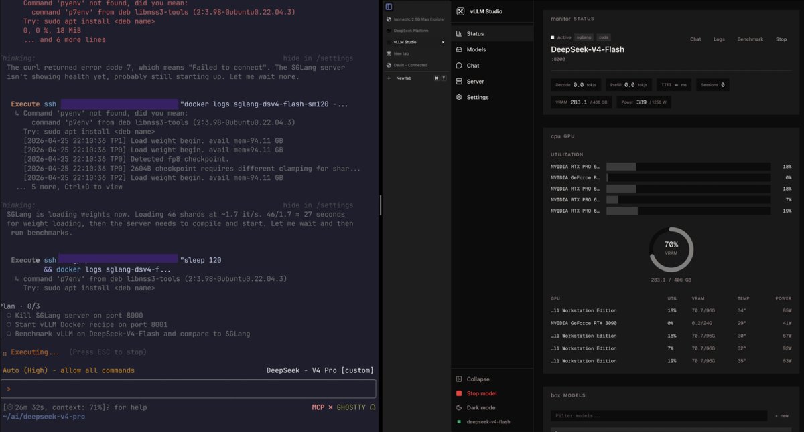This screenshot has width=804, height=432.
Task: Click 'Auto (High) - allow all commands' mode
Action: (69, 370)
